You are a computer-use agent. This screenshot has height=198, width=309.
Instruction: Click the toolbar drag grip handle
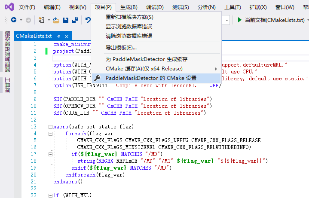[x=6, y=20]
